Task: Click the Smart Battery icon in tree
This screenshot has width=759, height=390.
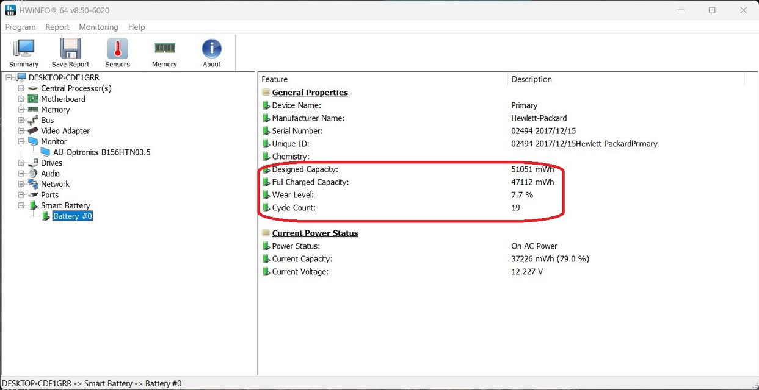Action: (x=33, y=205)
